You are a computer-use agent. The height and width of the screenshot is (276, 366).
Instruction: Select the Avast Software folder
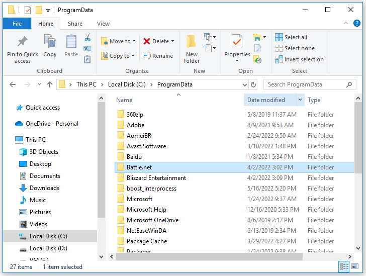tap(234, 146)
